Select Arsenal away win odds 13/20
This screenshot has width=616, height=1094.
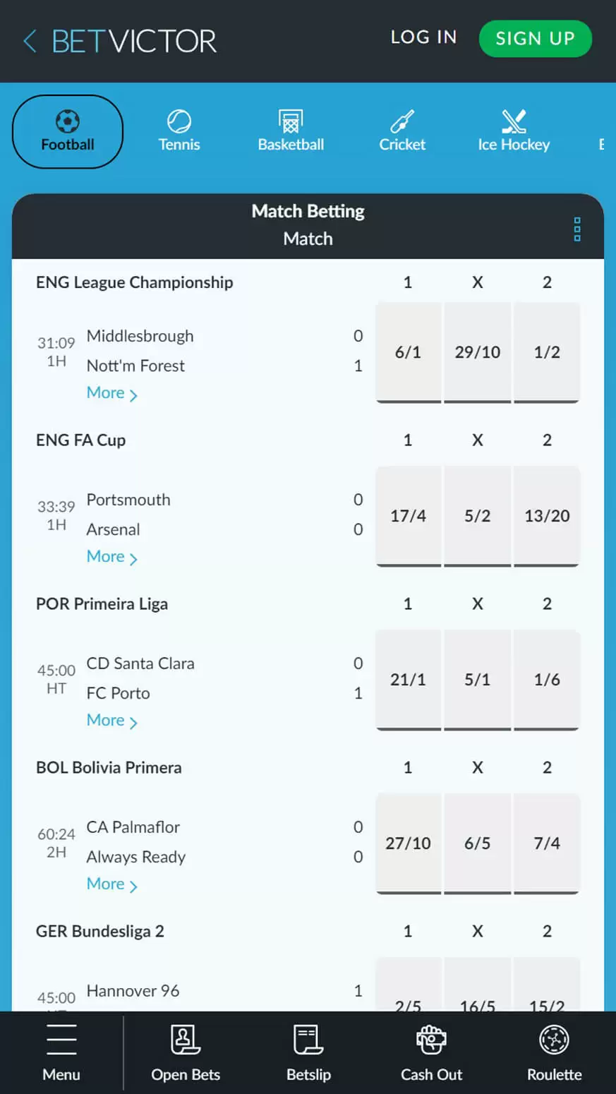coord(547,516)
